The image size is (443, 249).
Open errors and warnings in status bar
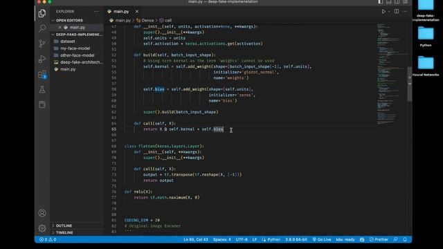click(48, 239)
